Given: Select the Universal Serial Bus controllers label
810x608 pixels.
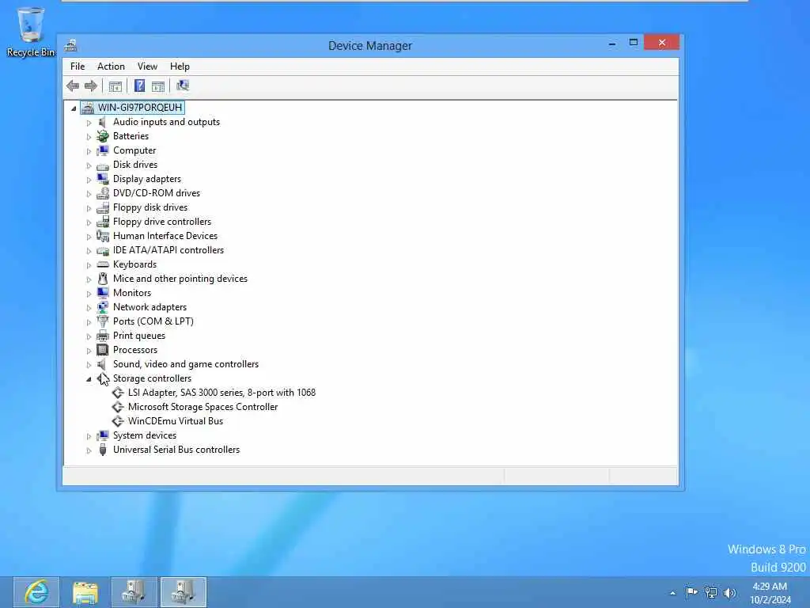Looking at the screenshot, I should [x=176, y=450].
